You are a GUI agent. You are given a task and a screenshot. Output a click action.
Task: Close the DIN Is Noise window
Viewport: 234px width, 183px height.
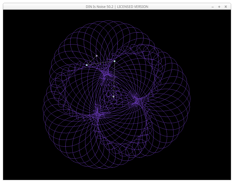[226, 7]
